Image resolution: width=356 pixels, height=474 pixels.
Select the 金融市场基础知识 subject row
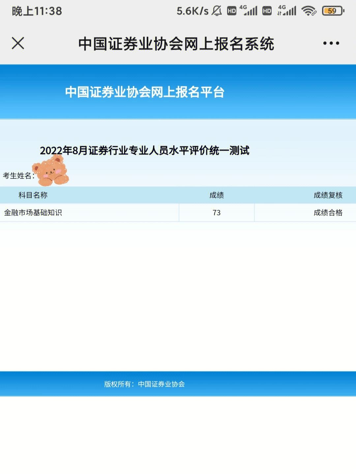33,212
